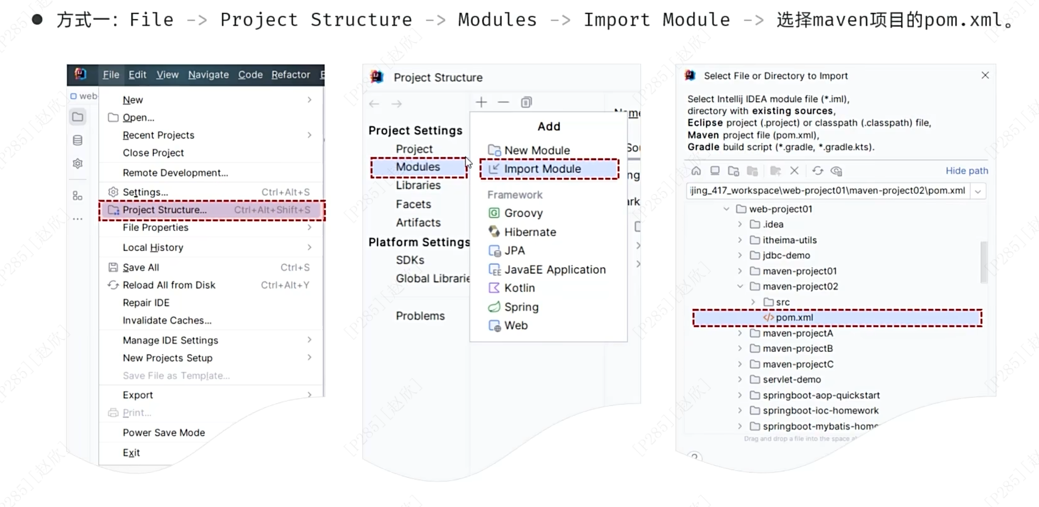Click the home directory icon in file chooser
1039x507 pixels.
696,170
